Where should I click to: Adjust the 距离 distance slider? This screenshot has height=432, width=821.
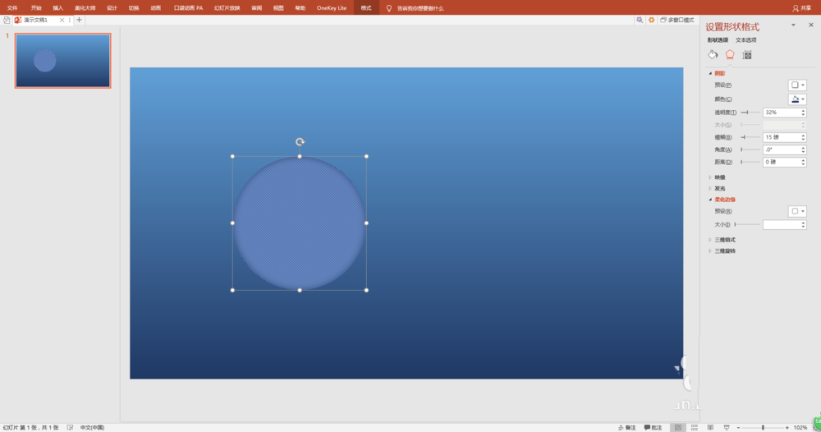tap(750, 162)
